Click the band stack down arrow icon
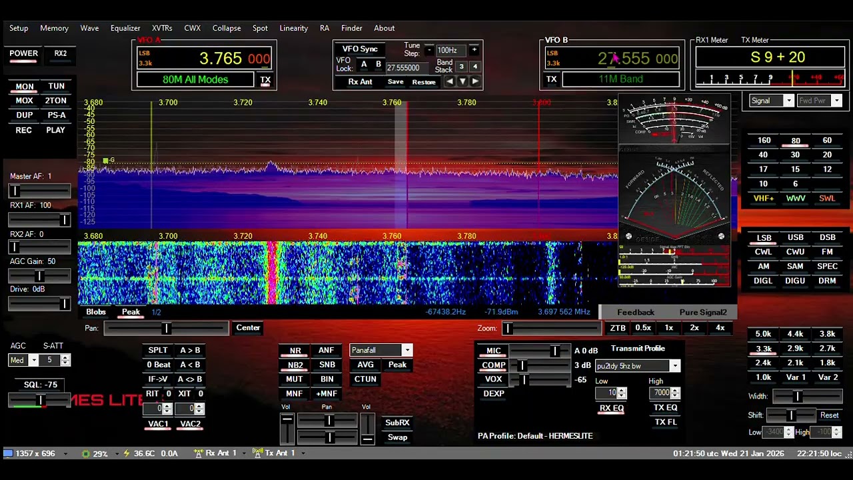 [462, 81]
